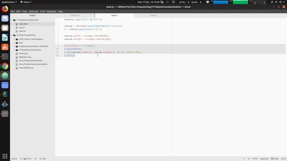Change the LF line ending in status bar
This screenshot has height=161, width=287.
249,159
